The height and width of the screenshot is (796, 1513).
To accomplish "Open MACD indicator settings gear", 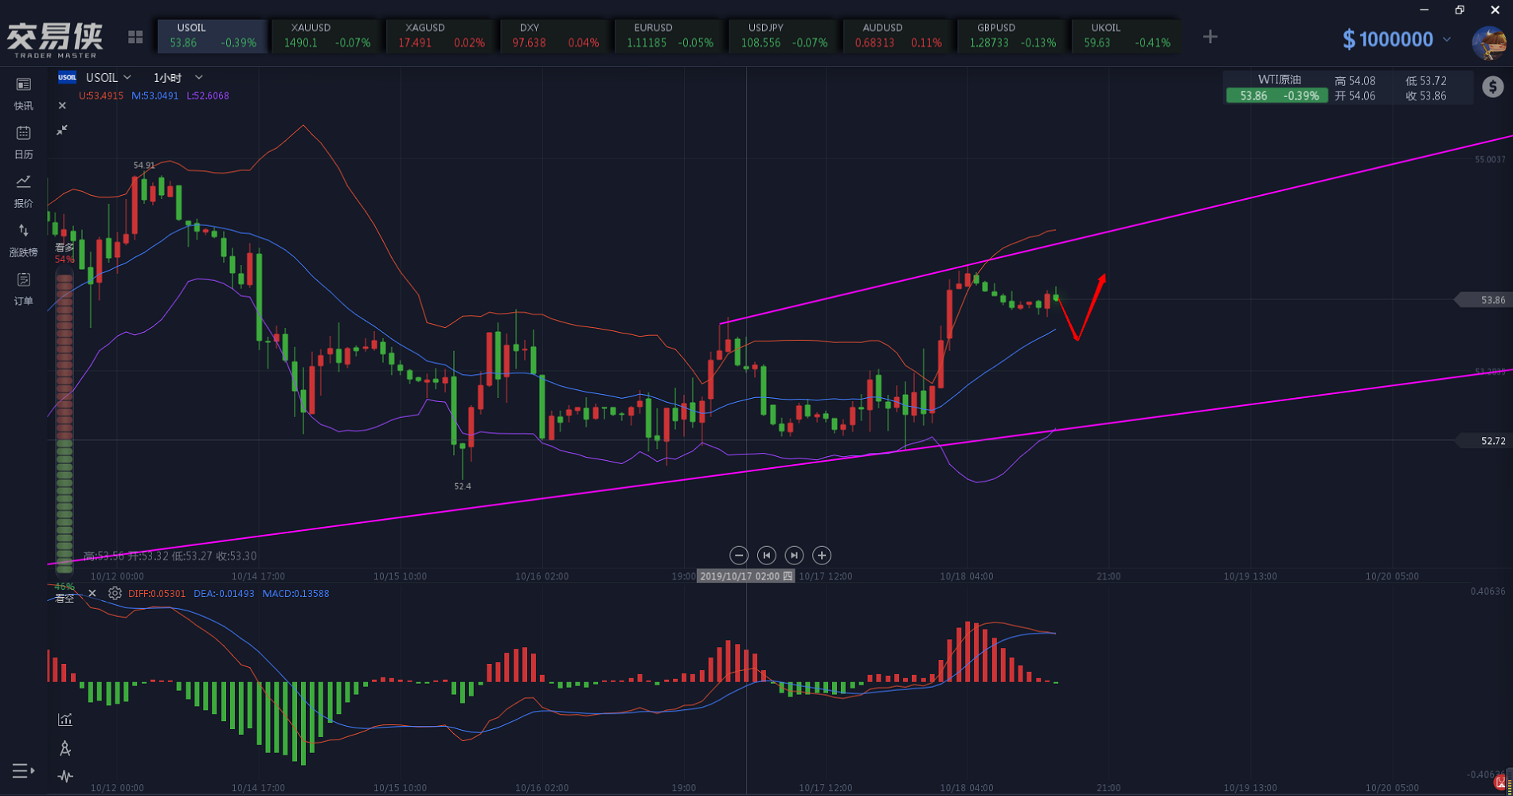I will [x=115, y=593].
